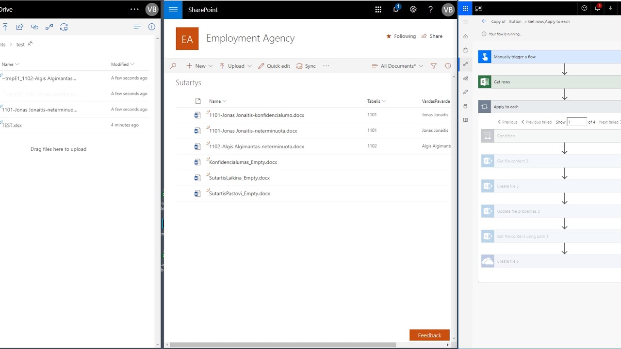
Task: Click the SharePoint horizontal scrollbar
Action: (283, 345)
